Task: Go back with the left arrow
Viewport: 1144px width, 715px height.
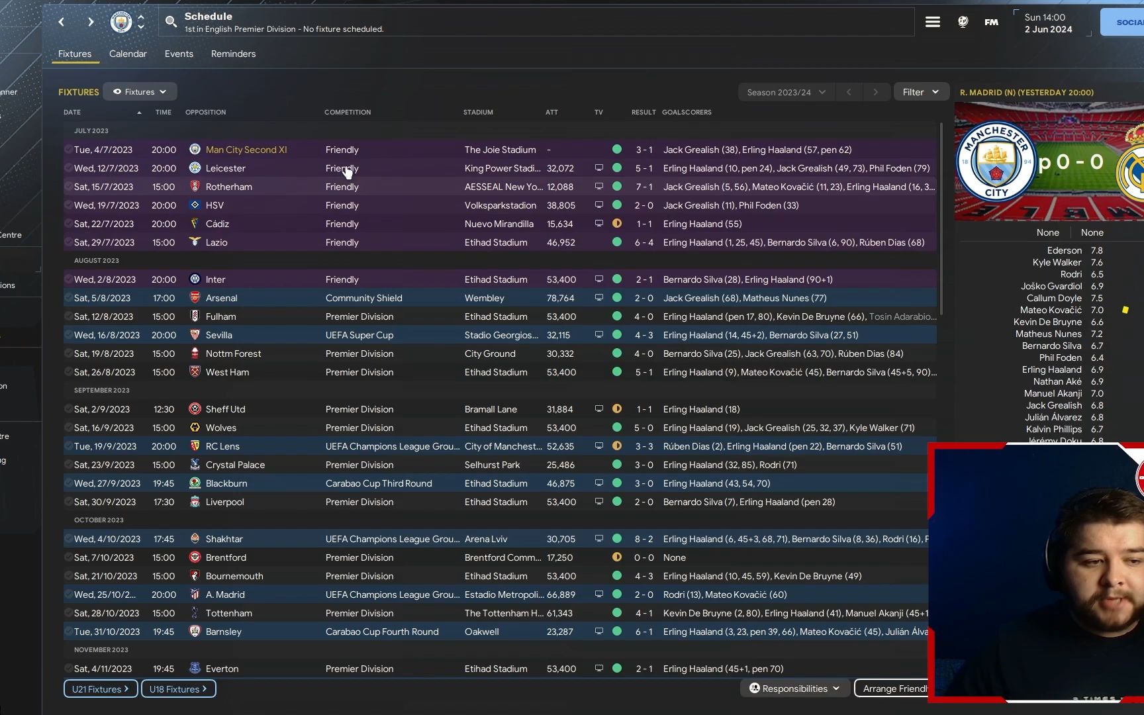Action: 62,22
